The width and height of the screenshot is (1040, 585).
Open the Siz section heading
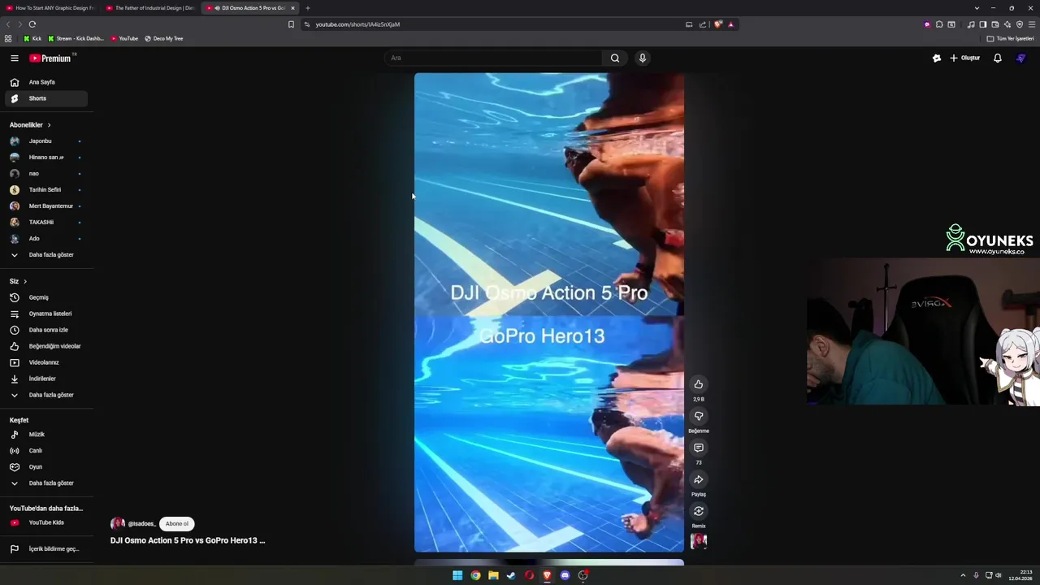point(18,281)
